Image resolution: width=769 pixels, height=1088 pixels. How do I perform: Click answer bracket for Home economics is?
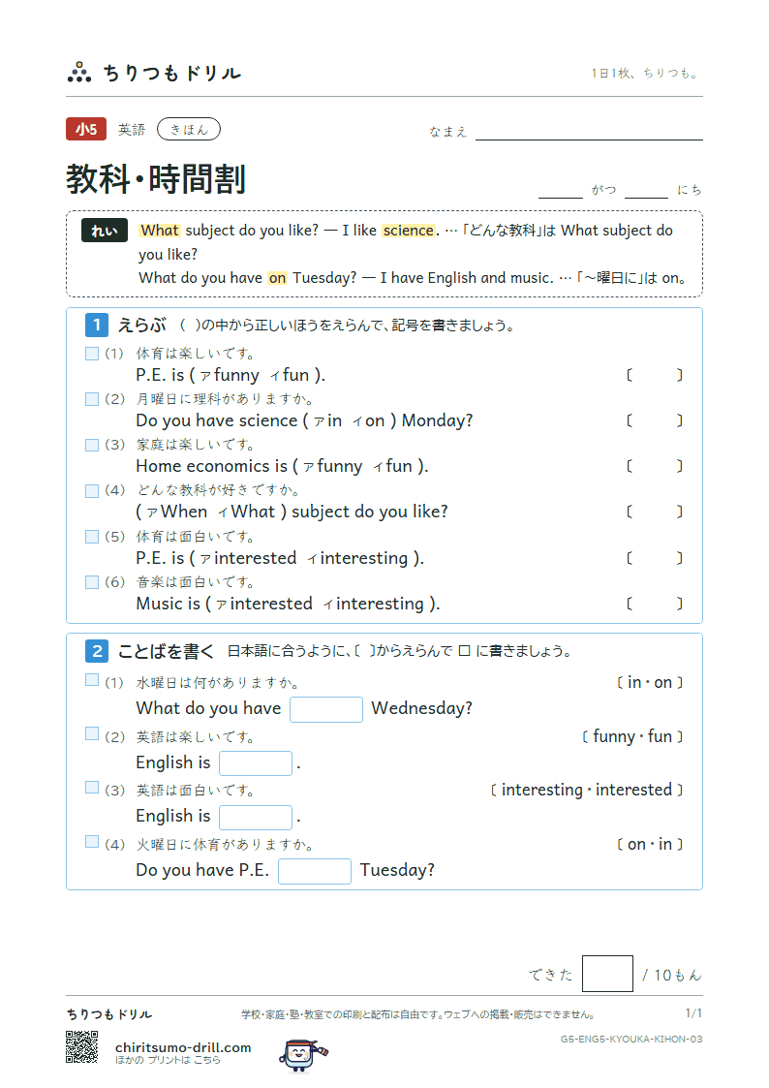655,466
